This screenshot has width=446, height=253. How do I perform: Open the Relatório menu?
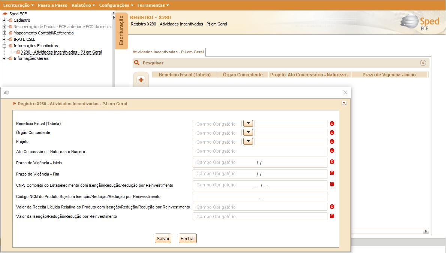83,5
